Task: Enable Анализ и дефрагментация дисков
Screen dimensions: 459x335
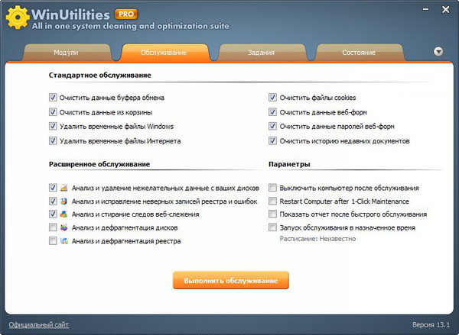Action: tap(53, 227)
